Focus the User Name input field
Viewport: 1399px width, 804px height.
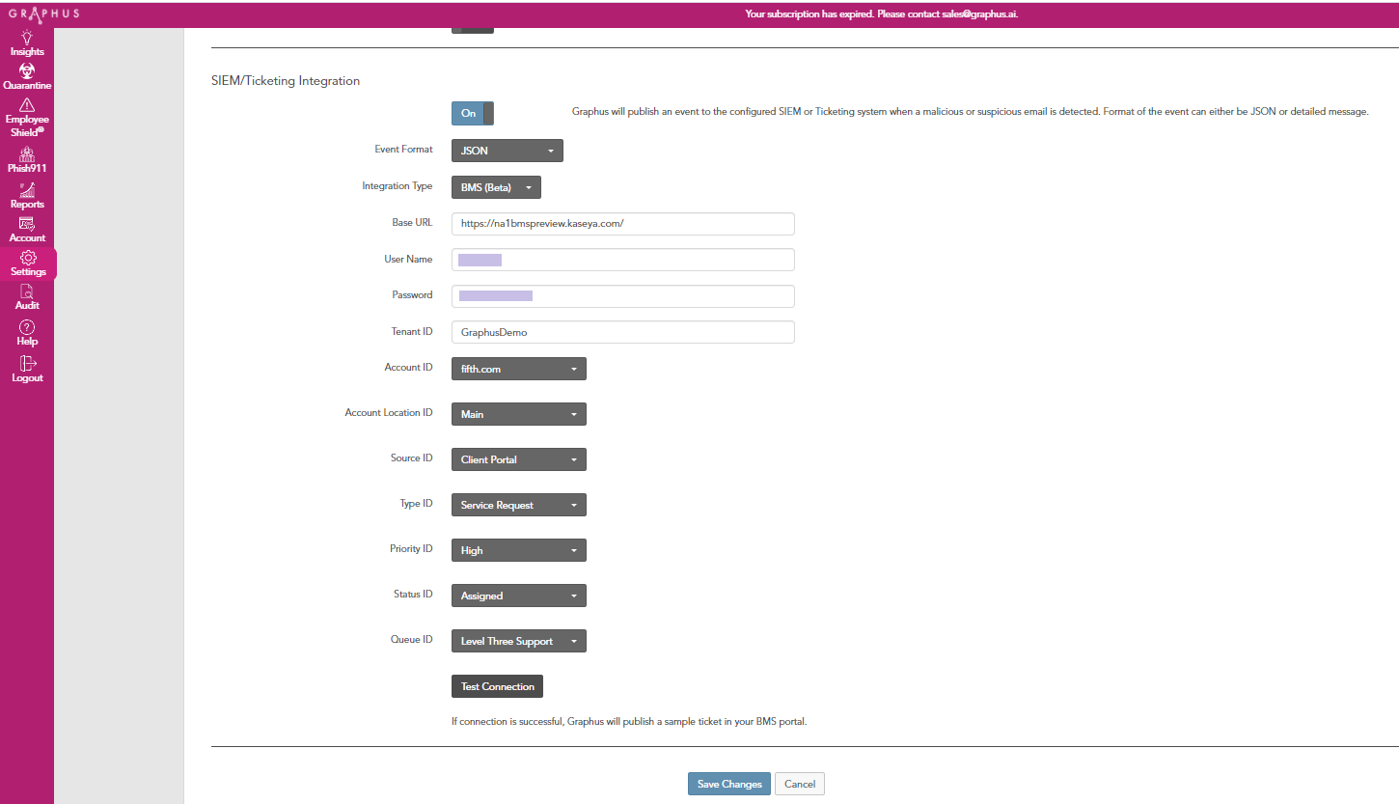point(623,260)
